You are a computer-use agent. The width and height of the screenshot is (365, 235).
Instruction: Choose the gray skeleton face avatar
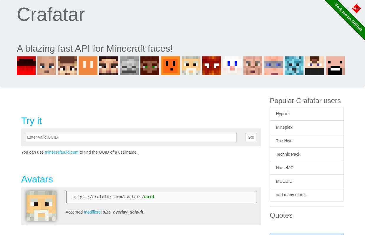pyautogui.click(x=129, y=66)
